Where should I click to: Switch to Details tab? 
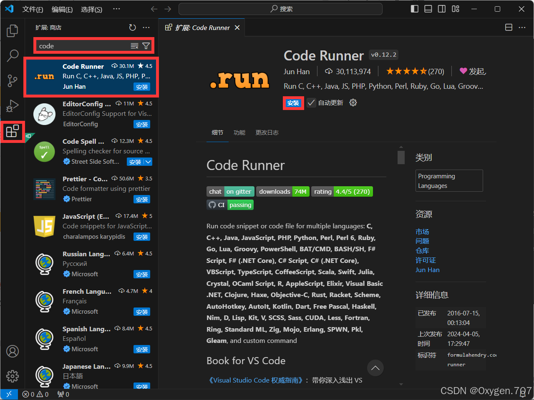click(x=217, y=132)
